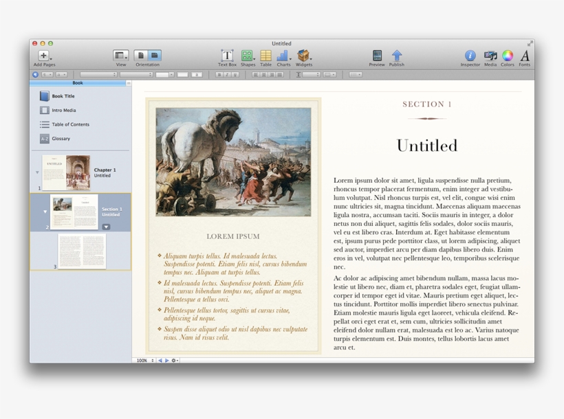Viewport: 564px width, 419px height.
Task: Collapse Chapter 1 with its disclosure triangle
Action: pos(37,172)
